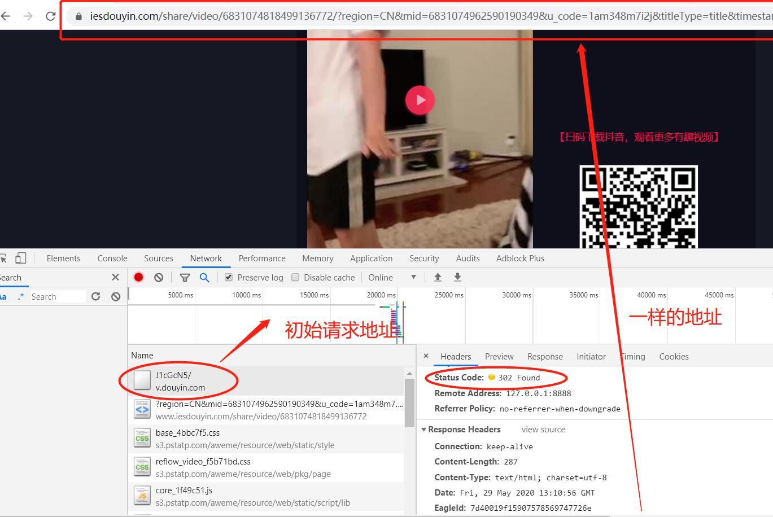Click the 20000 ms timeline marker
773x517 pixels.
tap(381, 295)
